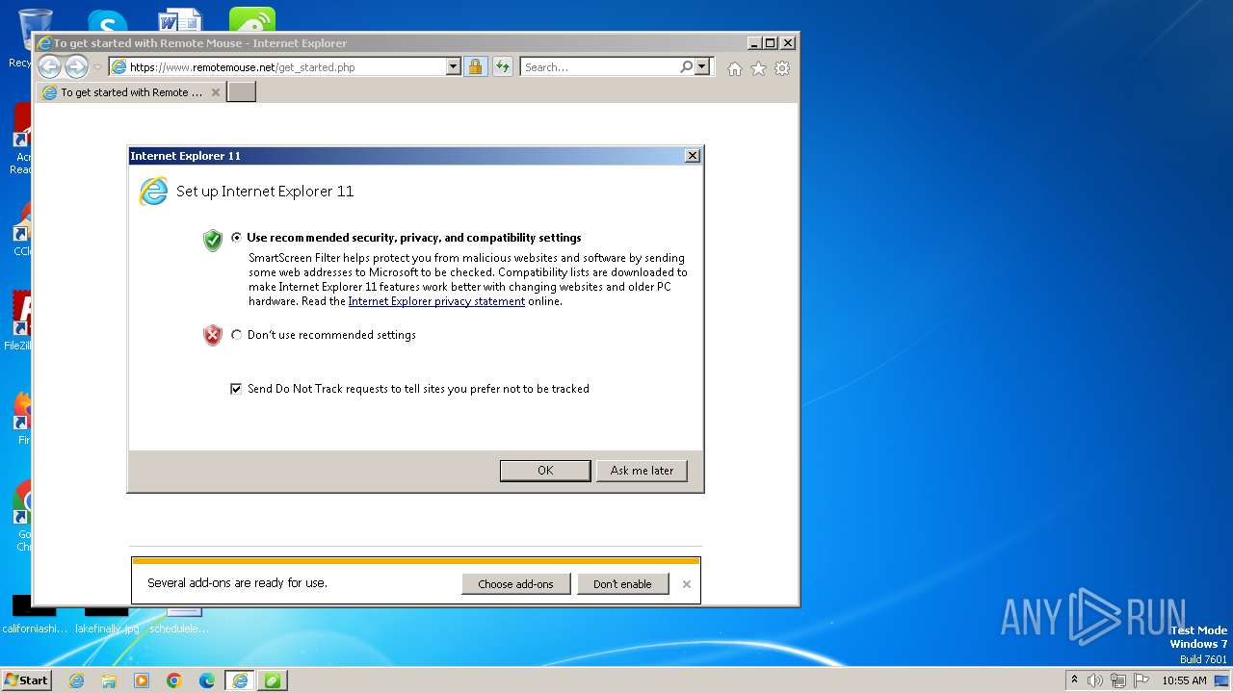Image resolution: width=1233 pixels, height=693 pixels.
Task: Click the Refresh page icon
Action: coord(502,67)
